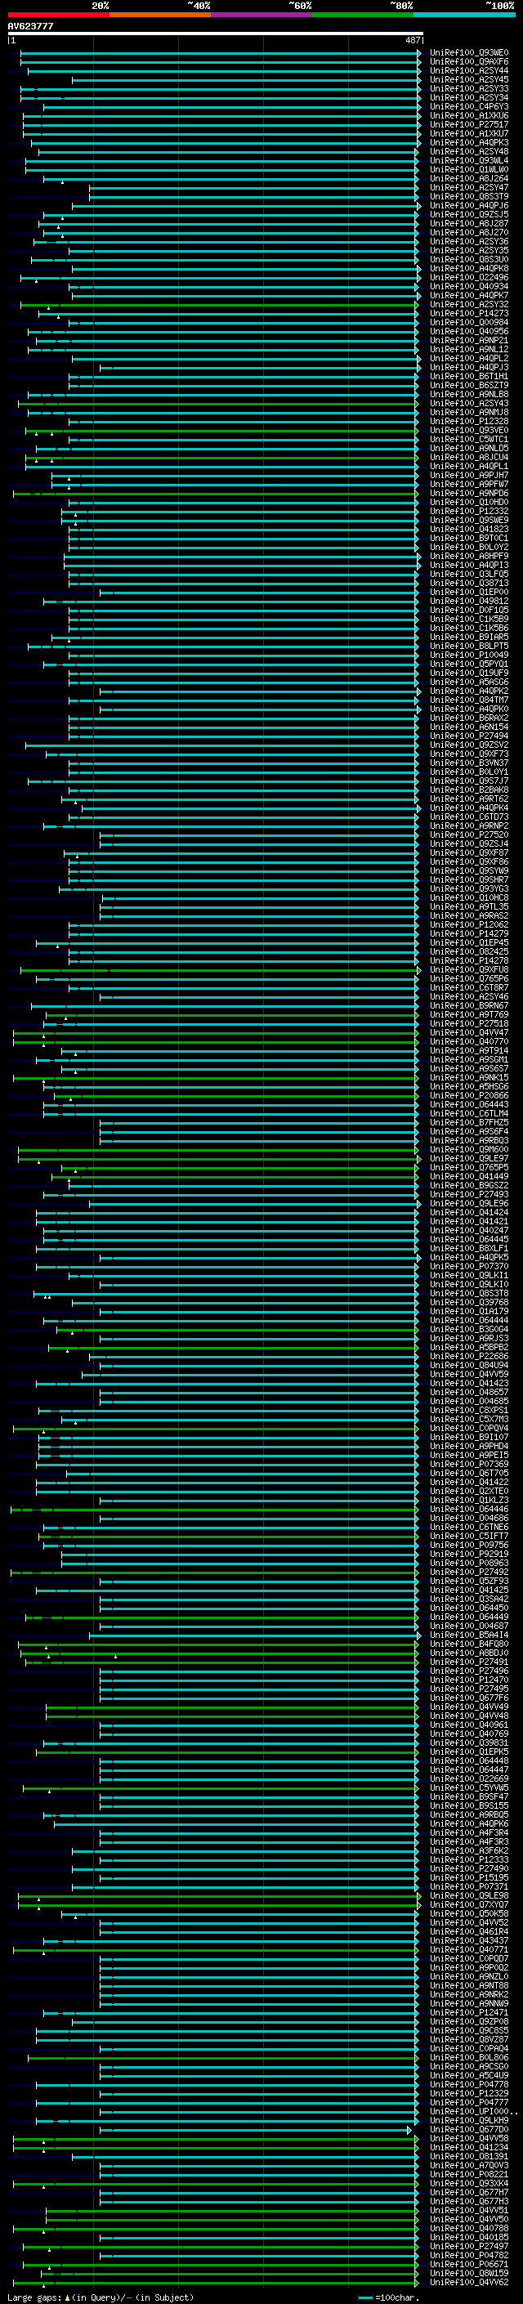This screenshot has width=523, height=2304.
Task: Select UniRef100_Q4VV62 last hit label
Action: point(469,2283)
